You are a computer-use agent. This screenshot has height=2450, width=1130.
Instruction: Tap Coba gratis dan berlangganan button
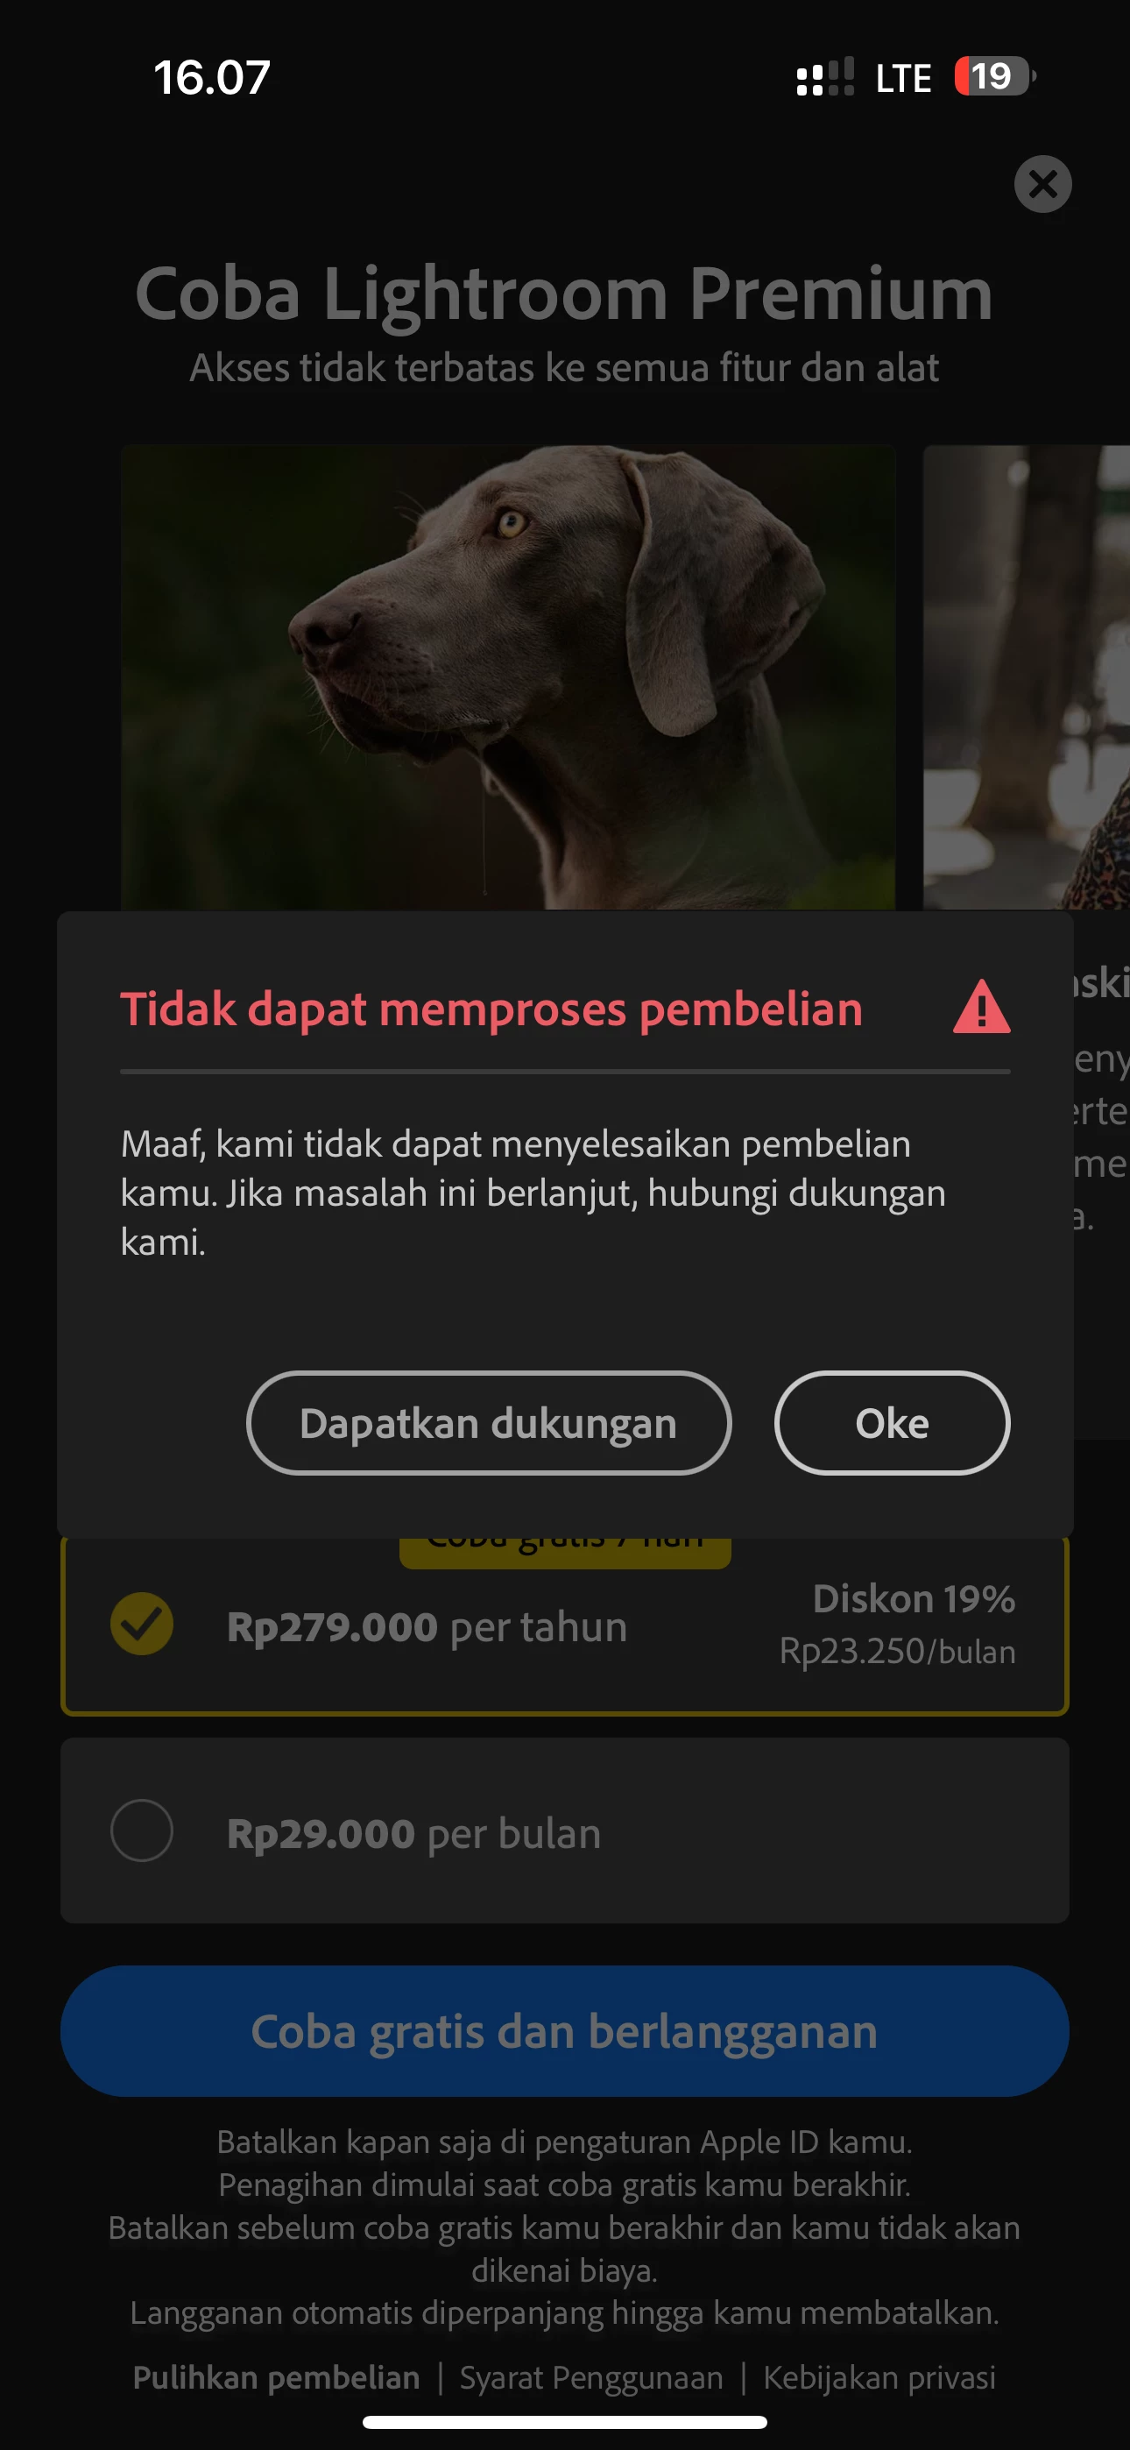click(565, 2030)
